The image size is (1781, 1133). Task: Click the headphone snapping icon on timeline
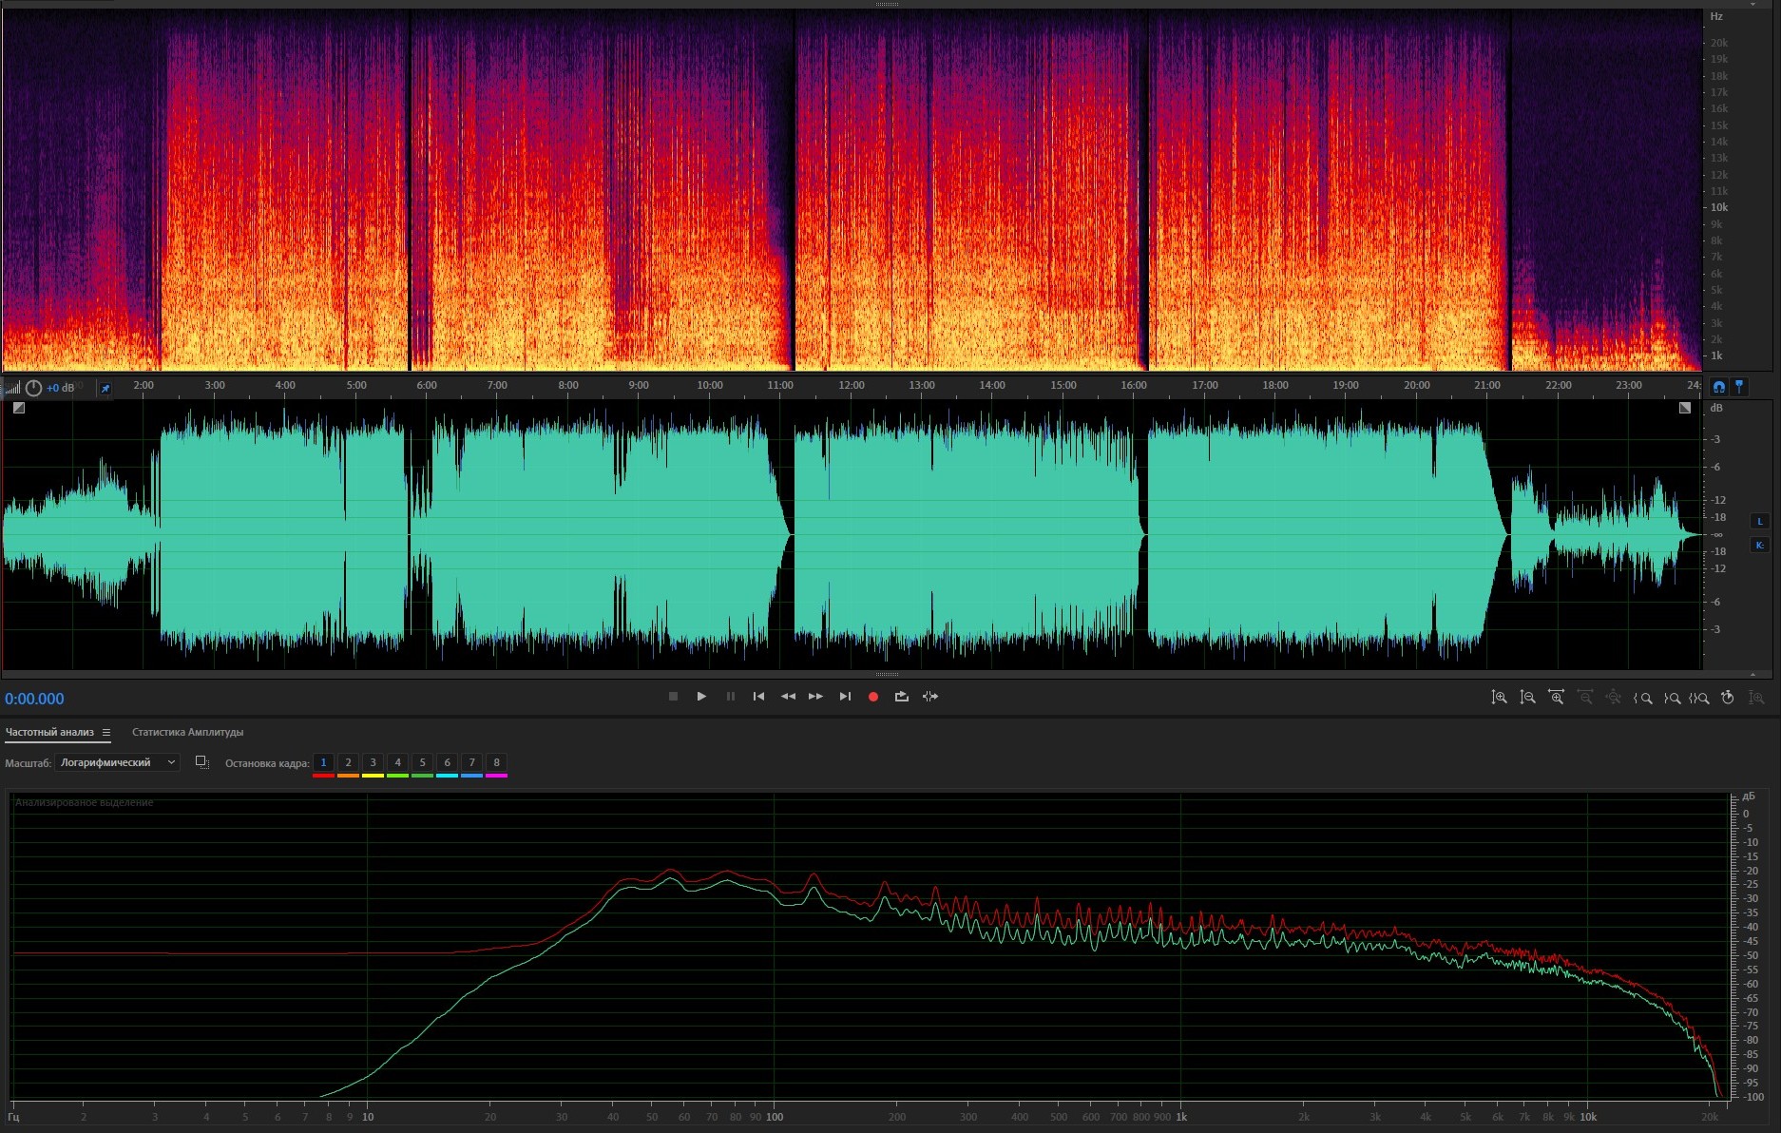[1718, 387]
